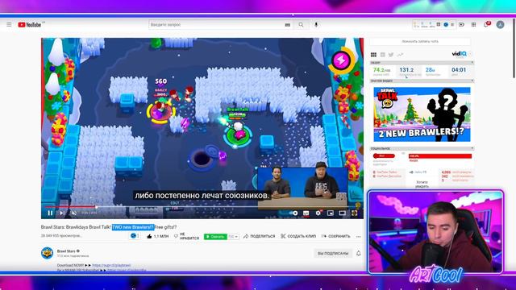Open the notifications bell in header
Viewport: 516px width, 290px height.
486,25
